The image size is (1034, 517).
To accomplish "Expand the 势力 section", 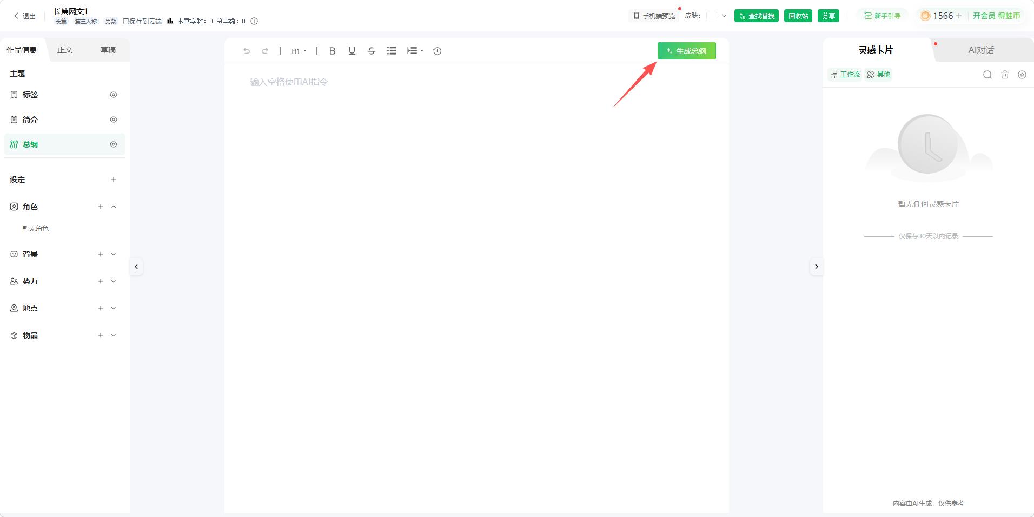I will tap(114, 281).
